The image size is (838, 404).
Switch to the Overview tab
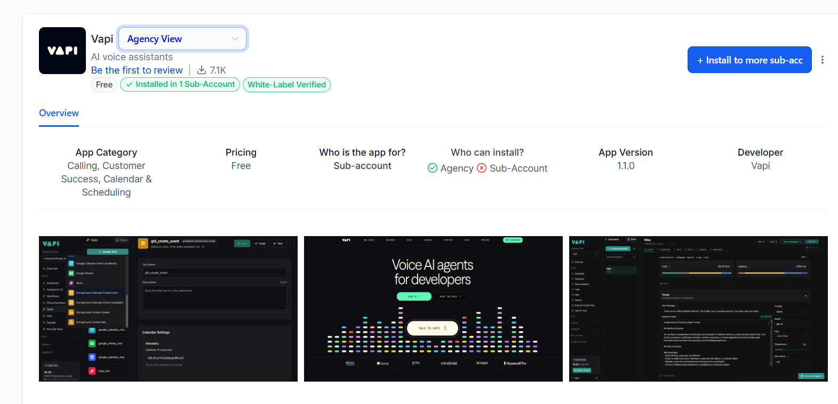[x=59, y=113]
